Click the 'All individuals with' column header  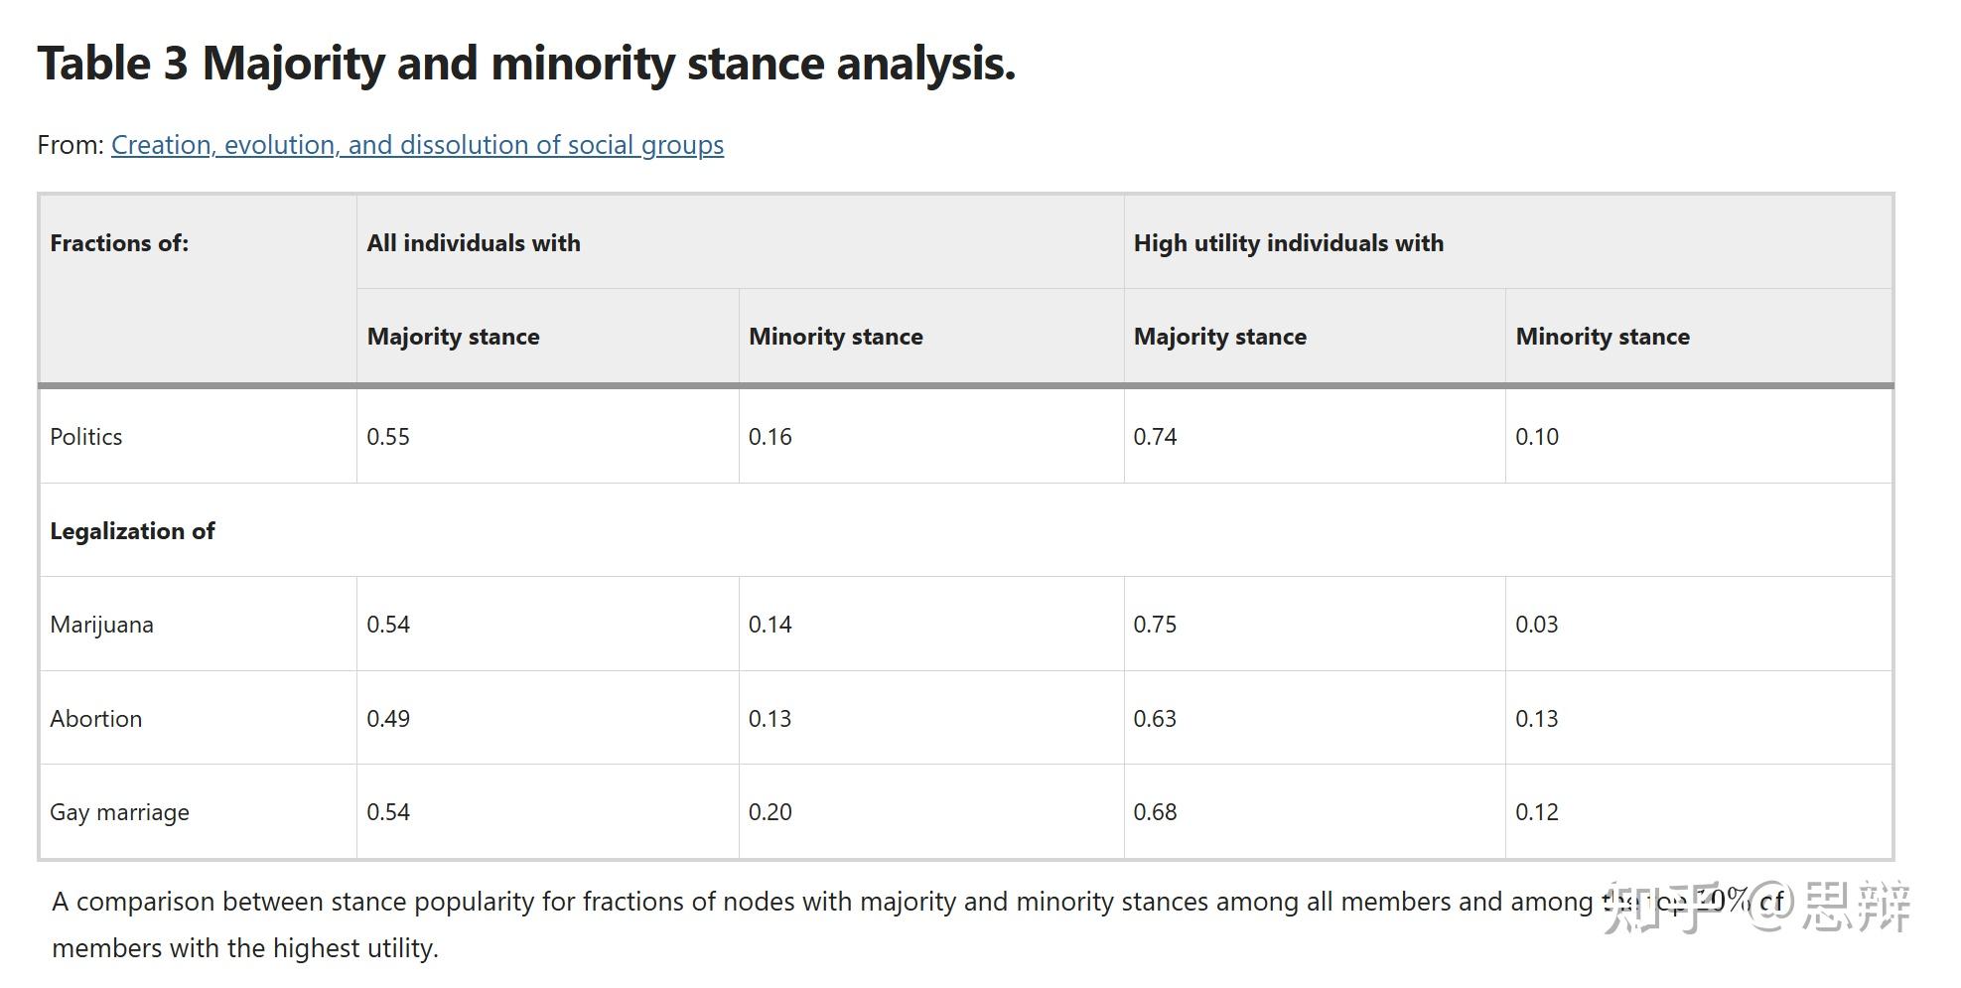point(474,243)
